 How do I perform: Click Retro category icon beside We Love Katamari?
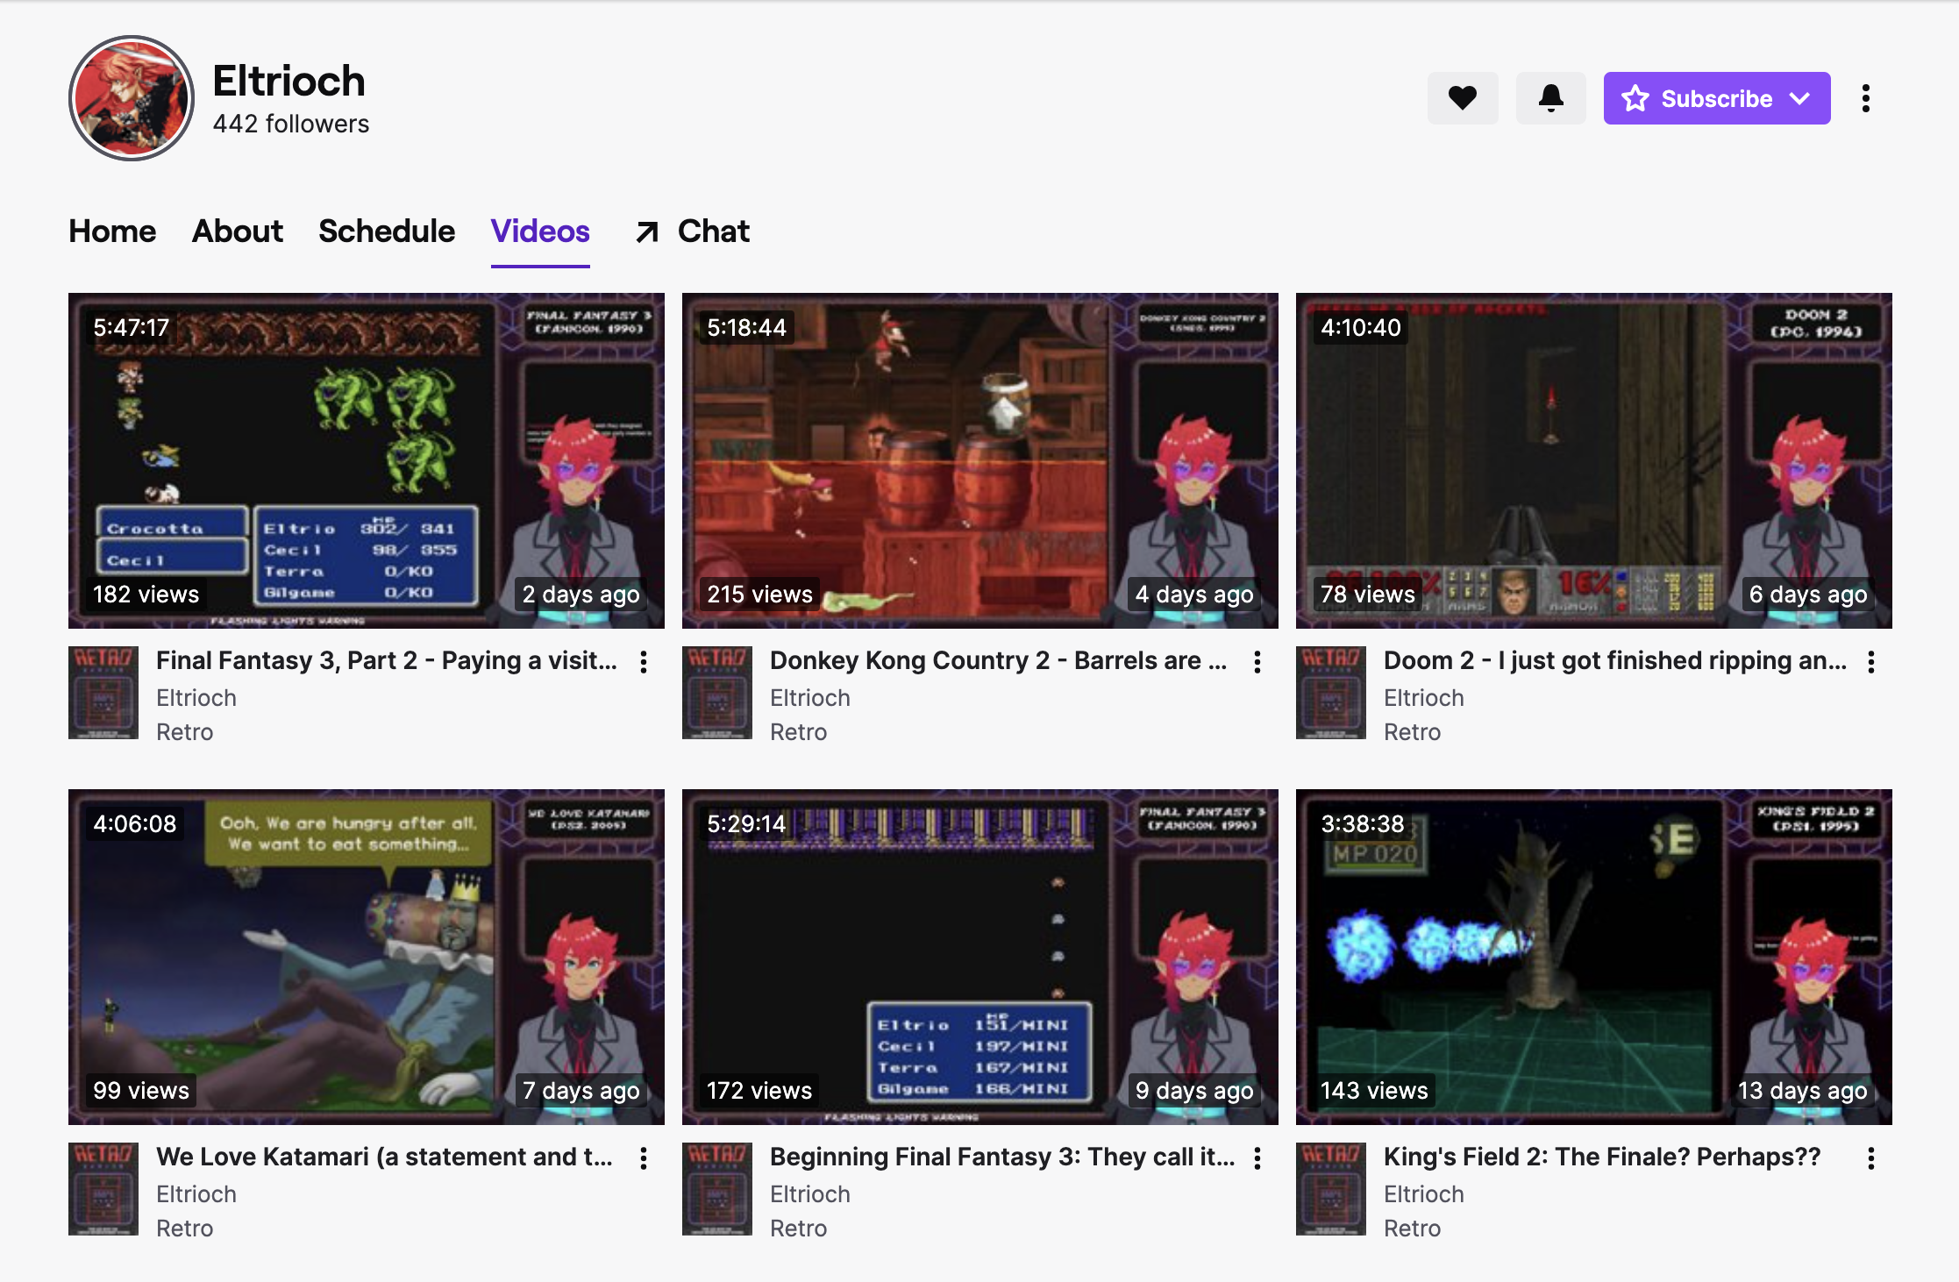pos(103,1189)
